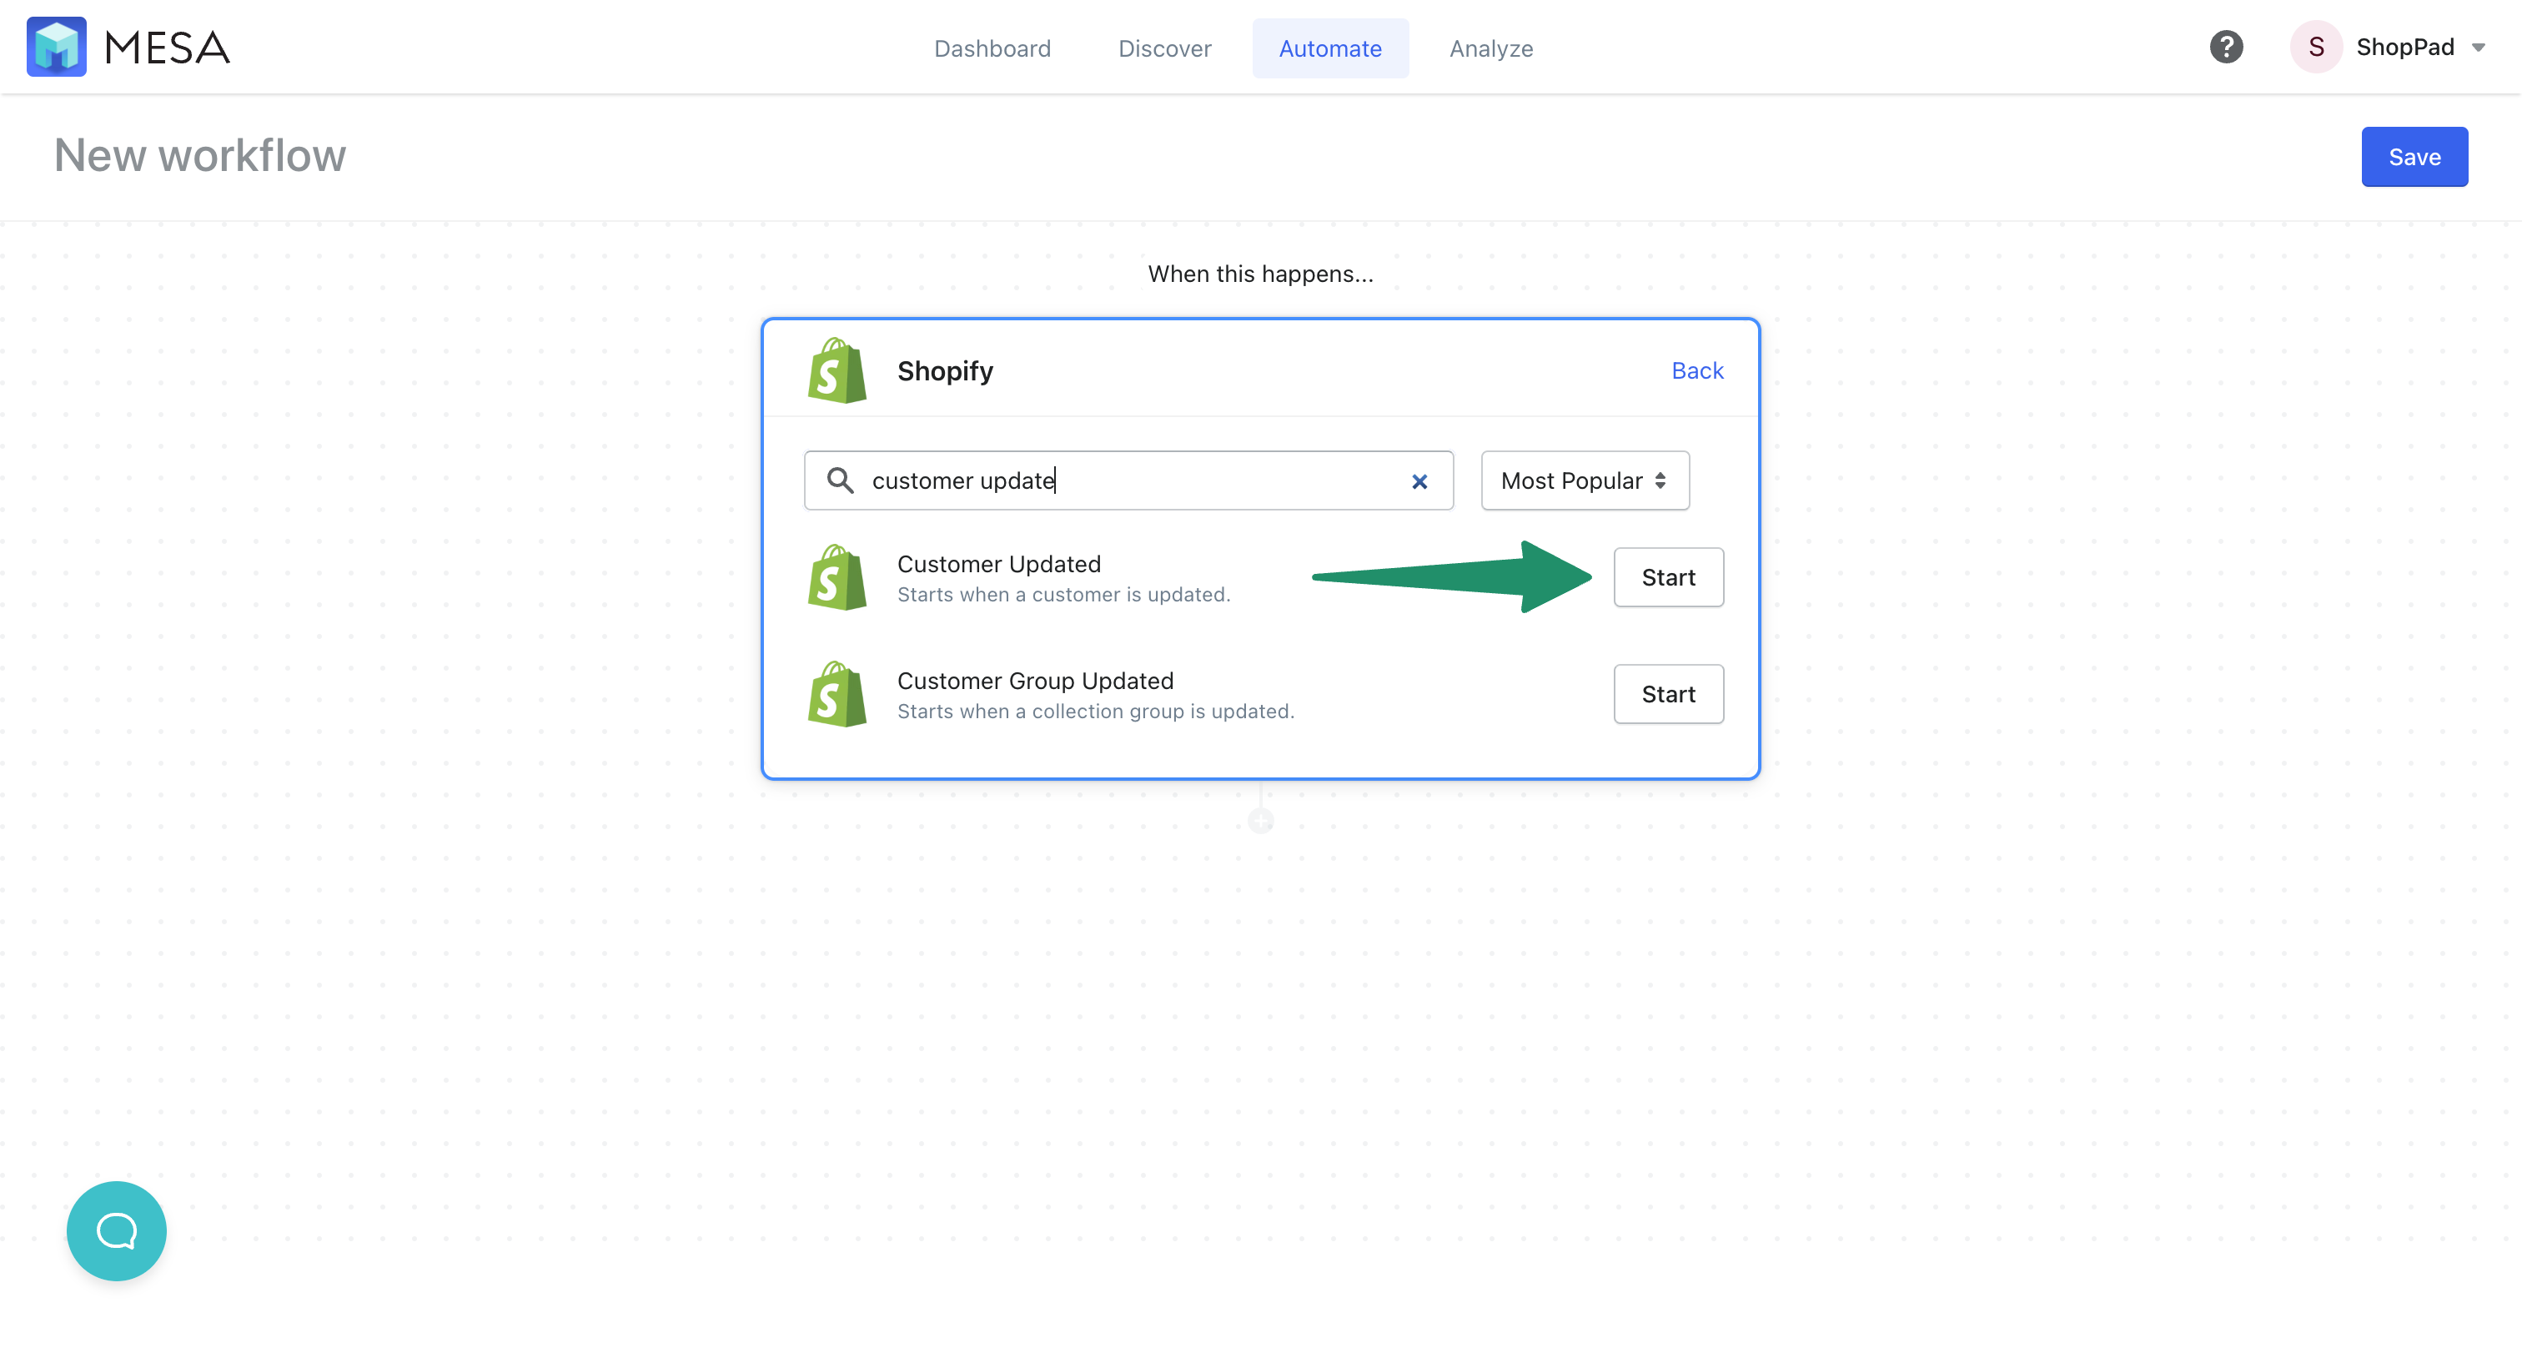Image resolution: width=2522 pixels, height=1348 pixels.
Task: Click the MESA wordmark text
Action: tap(167, 47)
